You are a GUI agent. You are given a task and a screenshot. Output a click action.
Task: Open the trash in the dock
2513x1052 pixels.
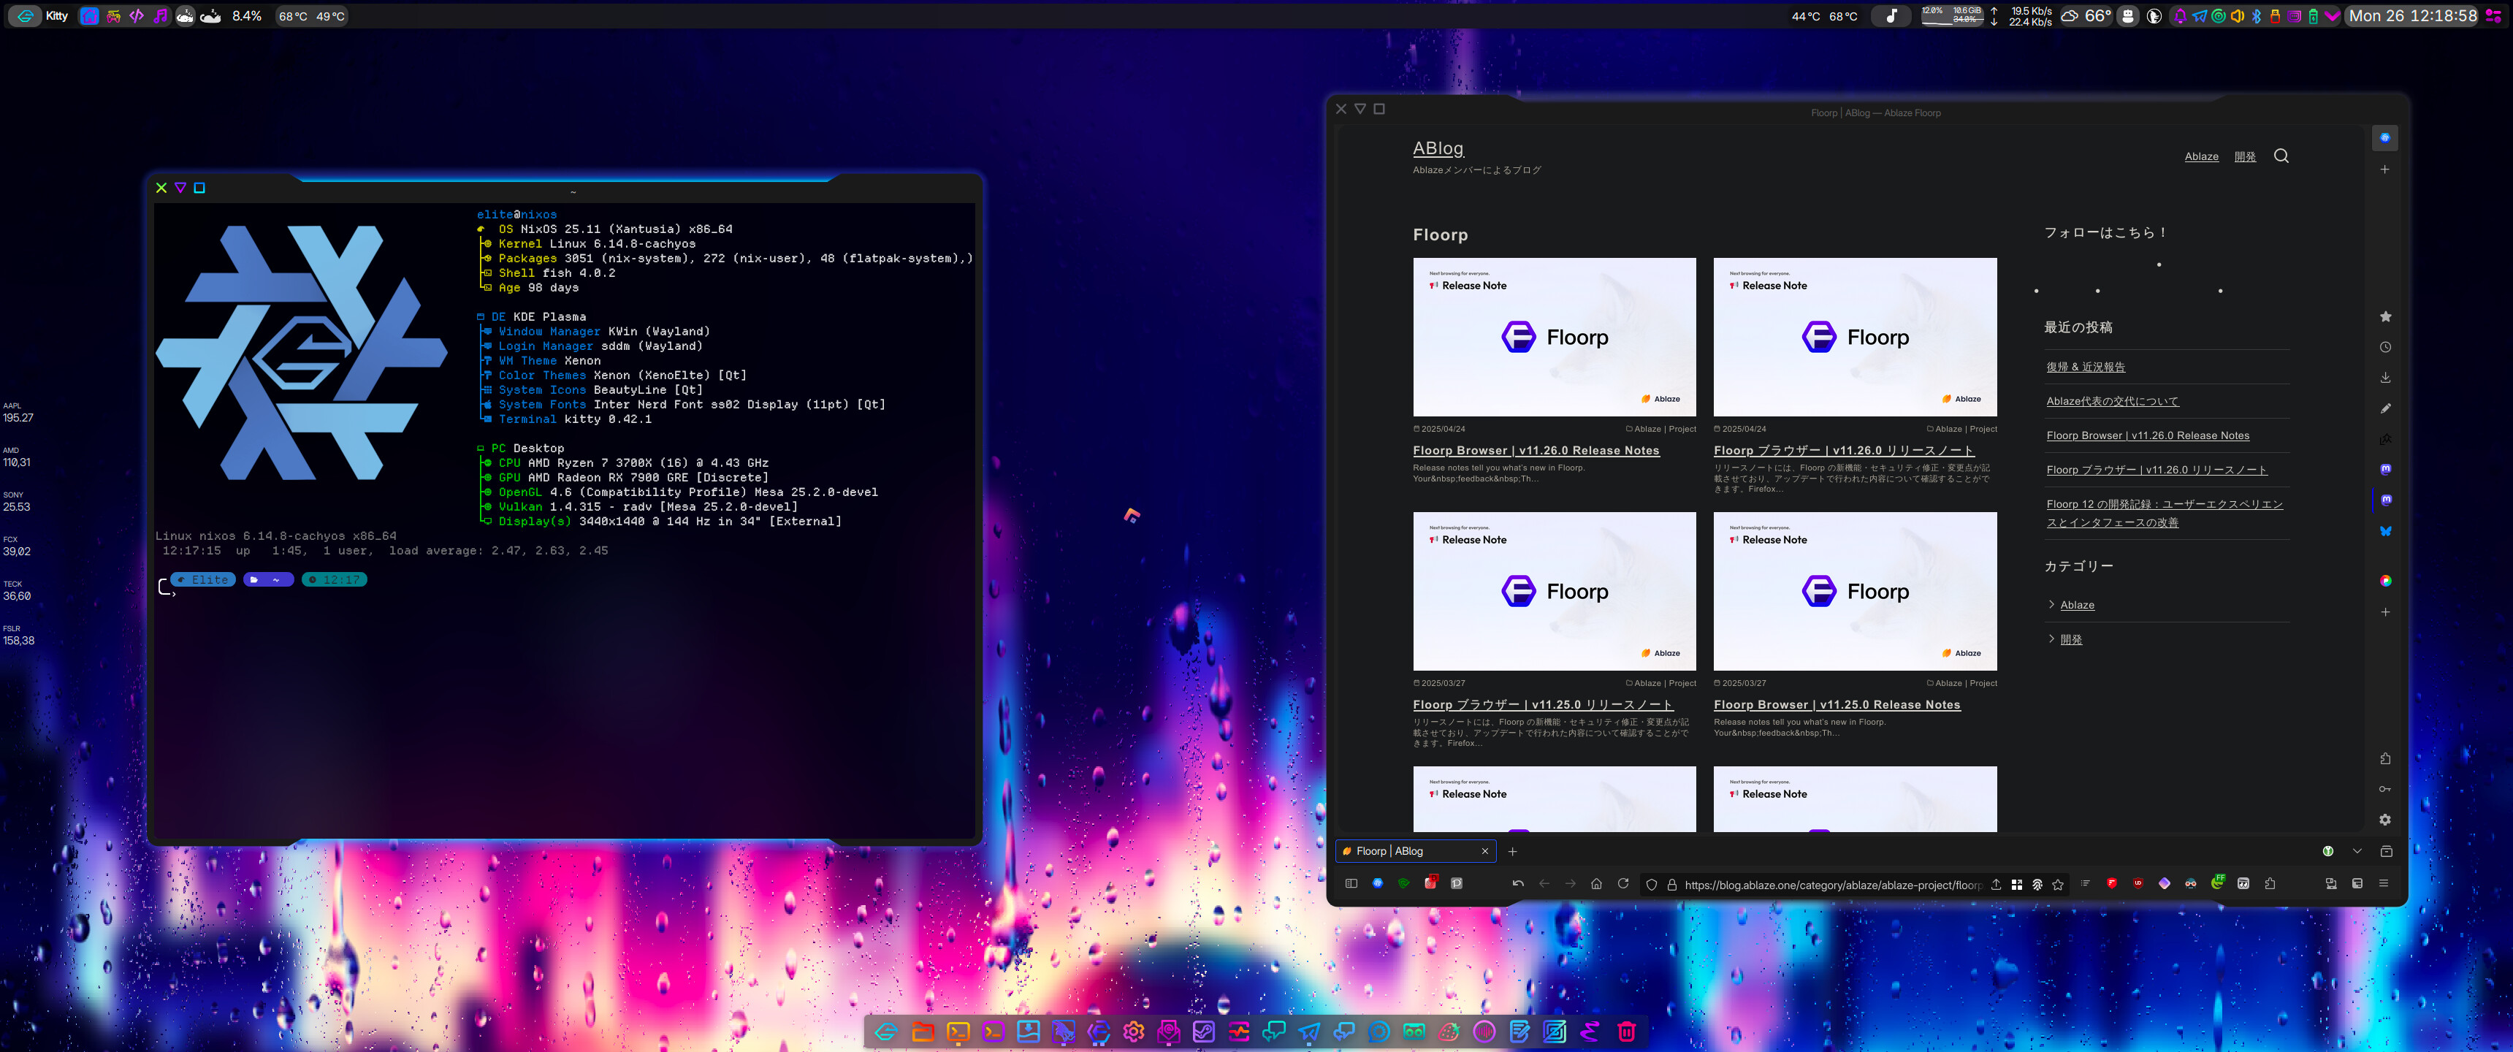[1626, 1032]
